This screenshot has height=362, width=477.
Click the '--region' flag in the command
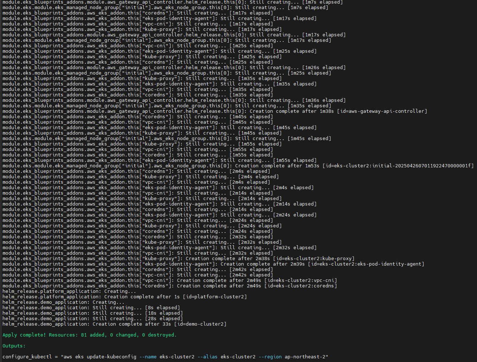[270, 357]
